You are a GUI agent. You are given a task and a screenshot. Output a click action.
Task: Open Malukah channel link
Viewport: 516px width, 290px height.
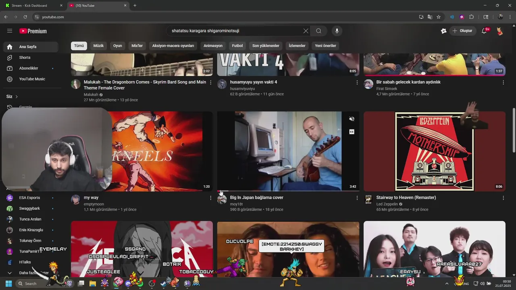pyautogui.click(x=91, y=95)
